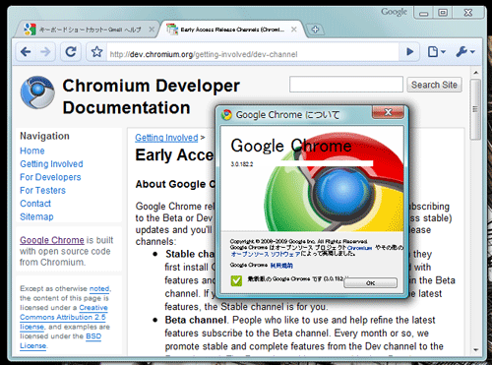Viewport: 492px width, 365px height.
Task: Maximize the Chrome browser window
Action: coord(443,13)
